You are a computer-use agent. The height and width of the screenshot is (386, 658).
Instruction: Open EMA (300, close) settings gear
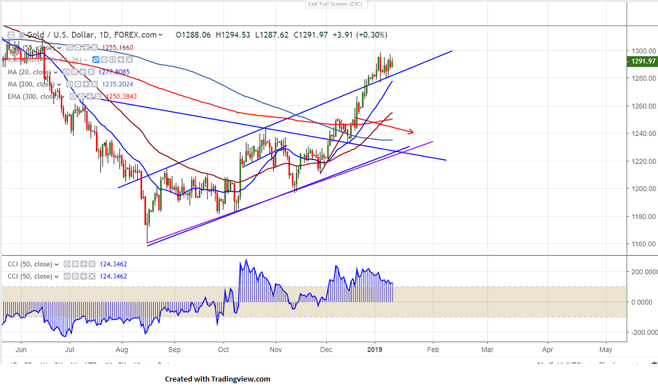click(81, 96)
